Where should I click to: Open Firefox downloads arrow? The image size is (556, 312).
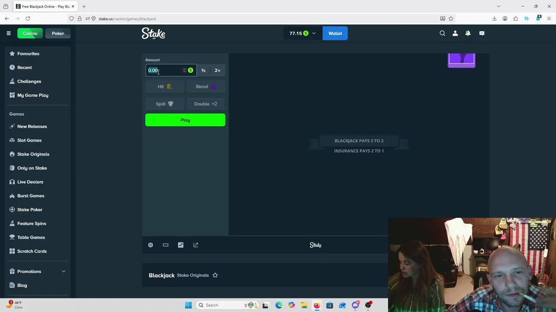click(x=494, y=19)
